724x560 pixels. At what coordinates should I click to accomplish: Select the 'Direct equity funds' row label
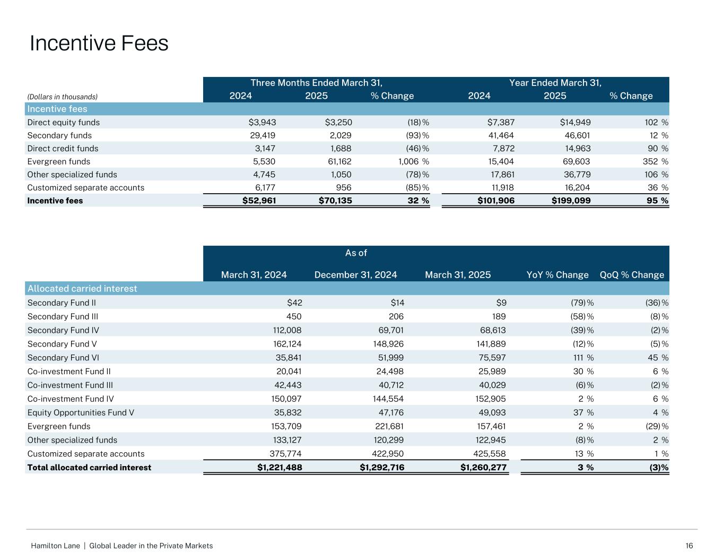(x=64, y=123)
